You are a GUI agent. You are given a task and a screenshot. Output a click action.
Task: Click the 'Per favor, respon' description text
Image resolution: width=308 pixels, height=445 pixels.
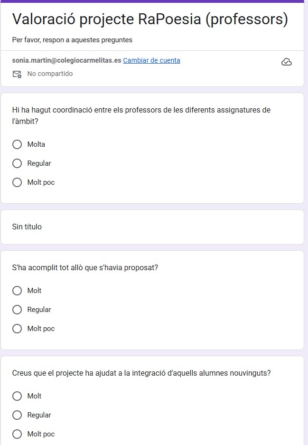[72, 40]
